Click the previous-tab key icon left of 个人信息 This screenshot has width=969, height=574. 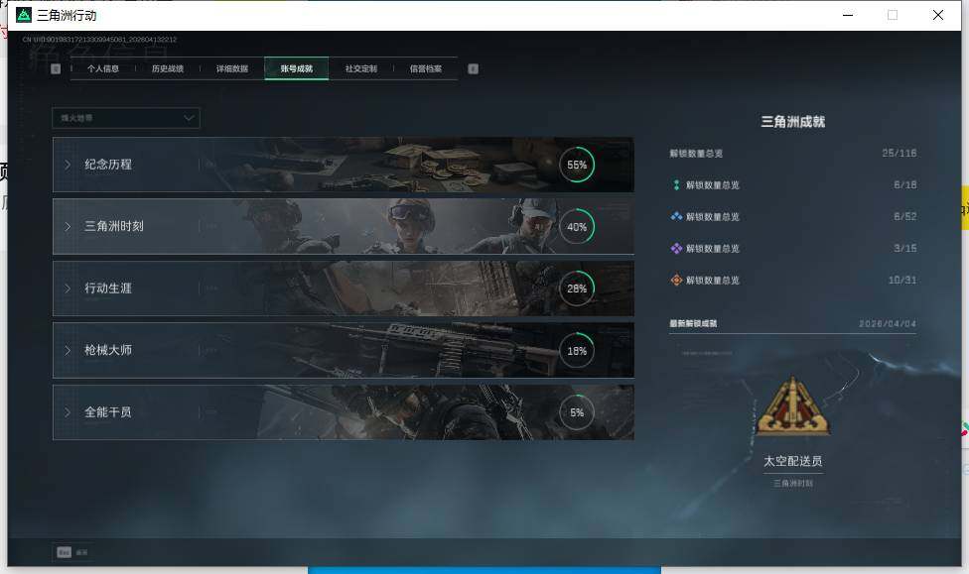(56, 68)
